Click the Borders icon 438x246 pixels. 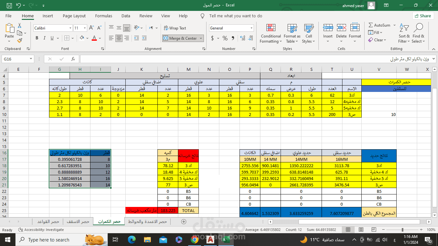(x=67, y=38)
